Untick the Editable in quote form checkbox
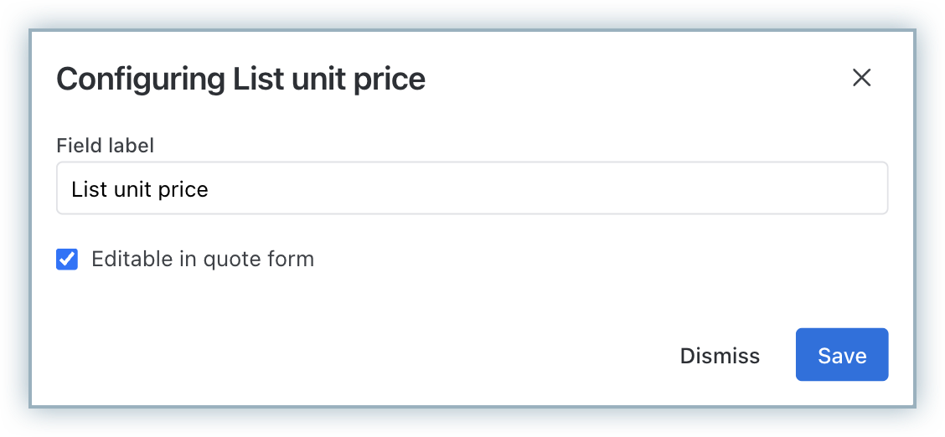Viewport: 945px width, 437px height. (67, 260)
